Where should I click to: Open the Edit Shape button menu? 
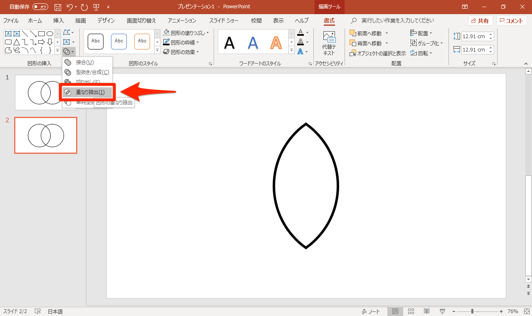pyautogui.click(x=69, y=32)
